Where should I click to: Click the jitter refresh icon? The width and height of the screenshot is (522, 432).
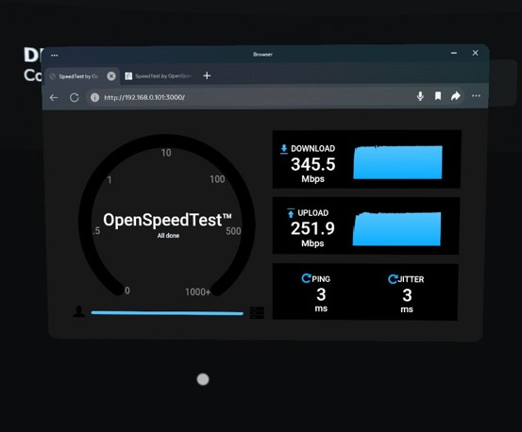393,278
